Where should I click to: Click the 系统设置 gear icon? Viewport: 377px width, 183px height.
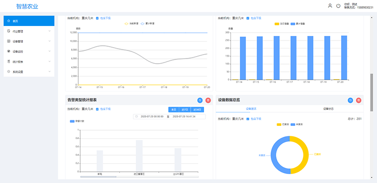[x=9, y=72]
